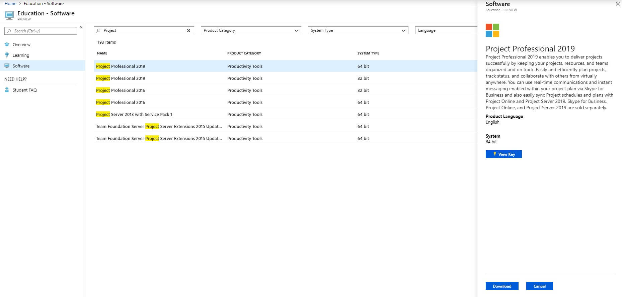Clear the Project search text with X

(188, 30)
